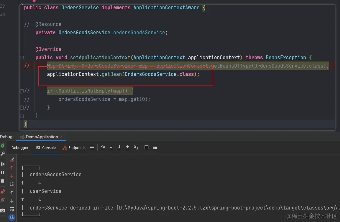Go to next console entry with the white down arrow
Viewport: 340px width, 222px height.
(x=12, y=201)
